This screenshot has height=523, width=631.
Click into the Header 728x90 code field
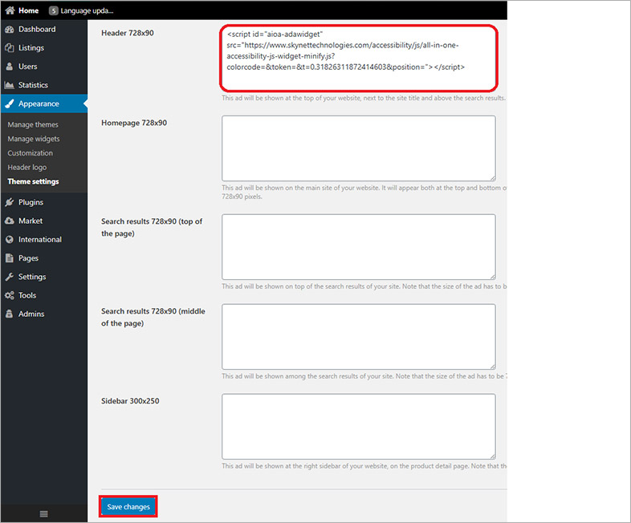tap(358, 58)
